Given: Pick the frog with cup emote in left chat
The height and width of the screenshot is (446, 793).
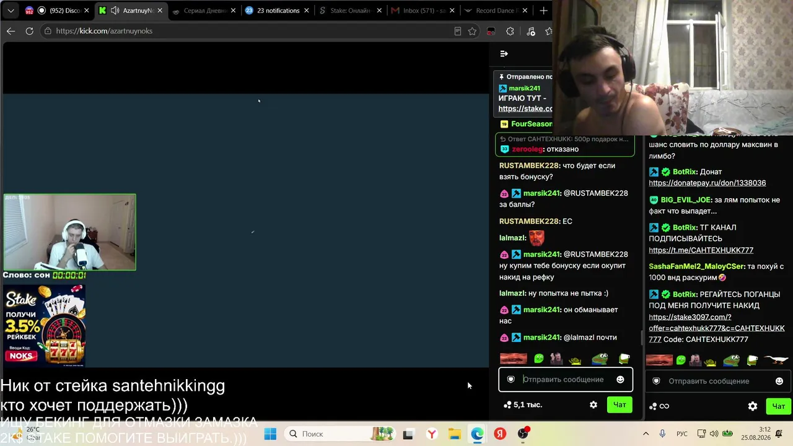Looking at the screenshot, I should 624,359.
